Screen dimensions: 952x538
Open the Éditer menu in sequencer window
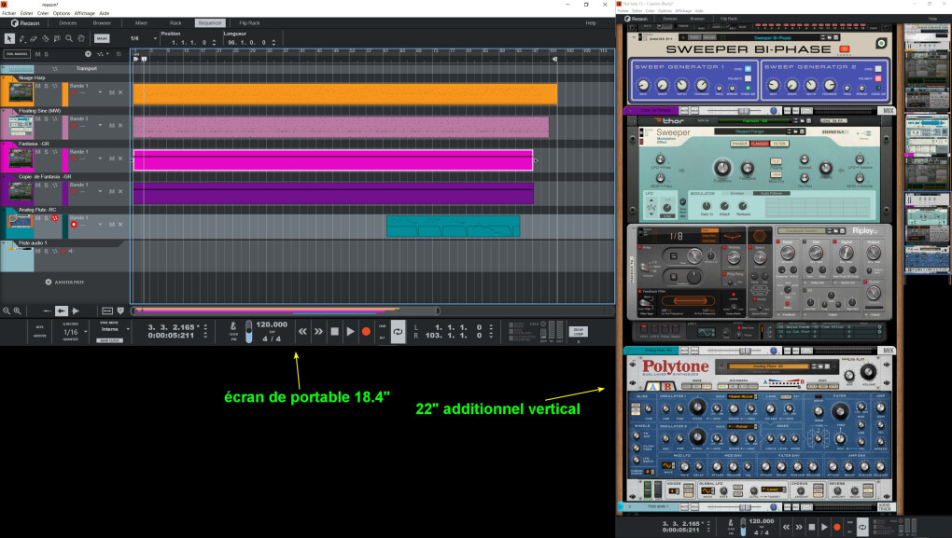click(x=26, y=13)
